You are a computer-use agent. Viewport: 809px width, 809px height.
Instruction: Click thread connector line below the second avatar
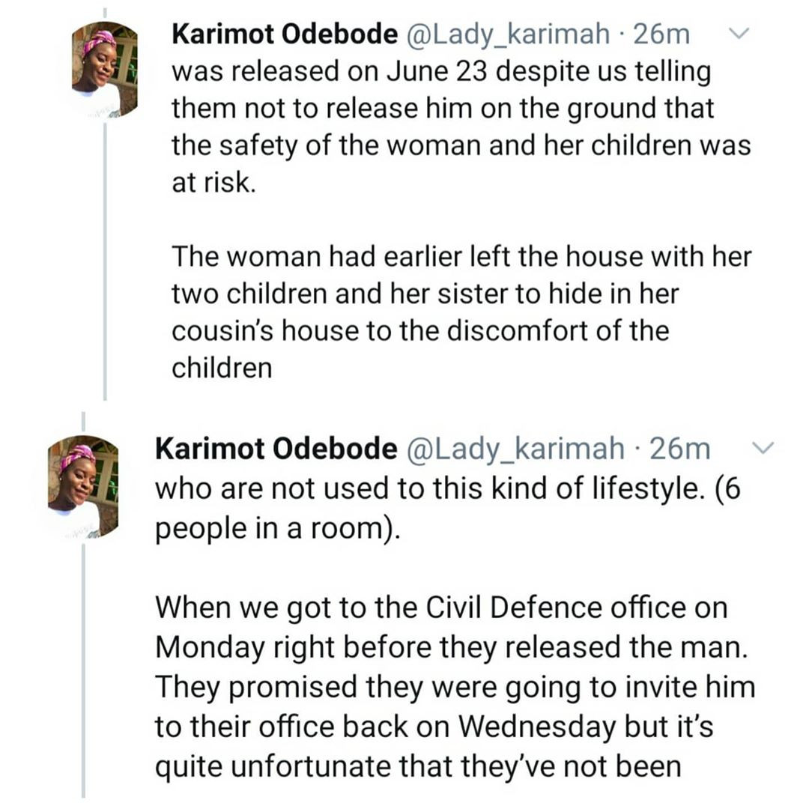point(83,670)
